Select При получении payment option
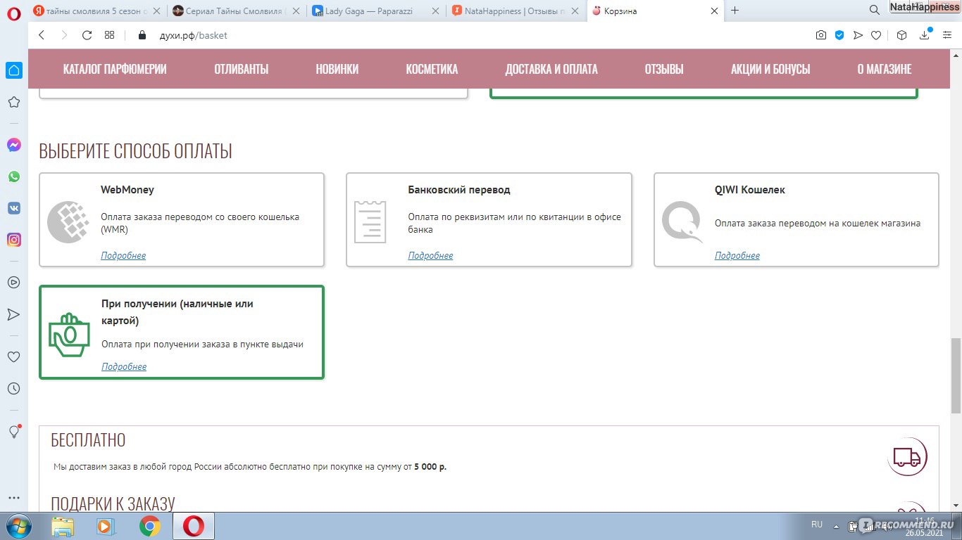Screen dimensions: 962x540 pos(182,332)
